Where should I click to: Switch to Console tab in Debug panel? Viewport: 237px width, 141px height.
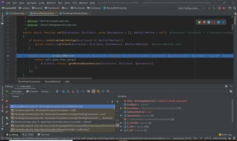32,91
